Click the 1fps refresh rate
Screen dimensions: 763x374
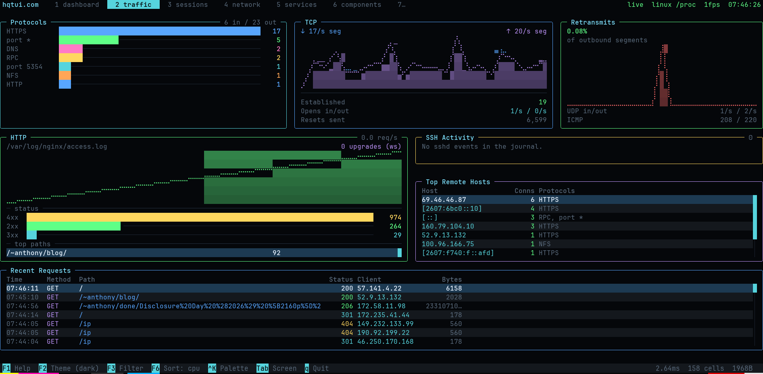pyautogui.click(x=712, y=4)
